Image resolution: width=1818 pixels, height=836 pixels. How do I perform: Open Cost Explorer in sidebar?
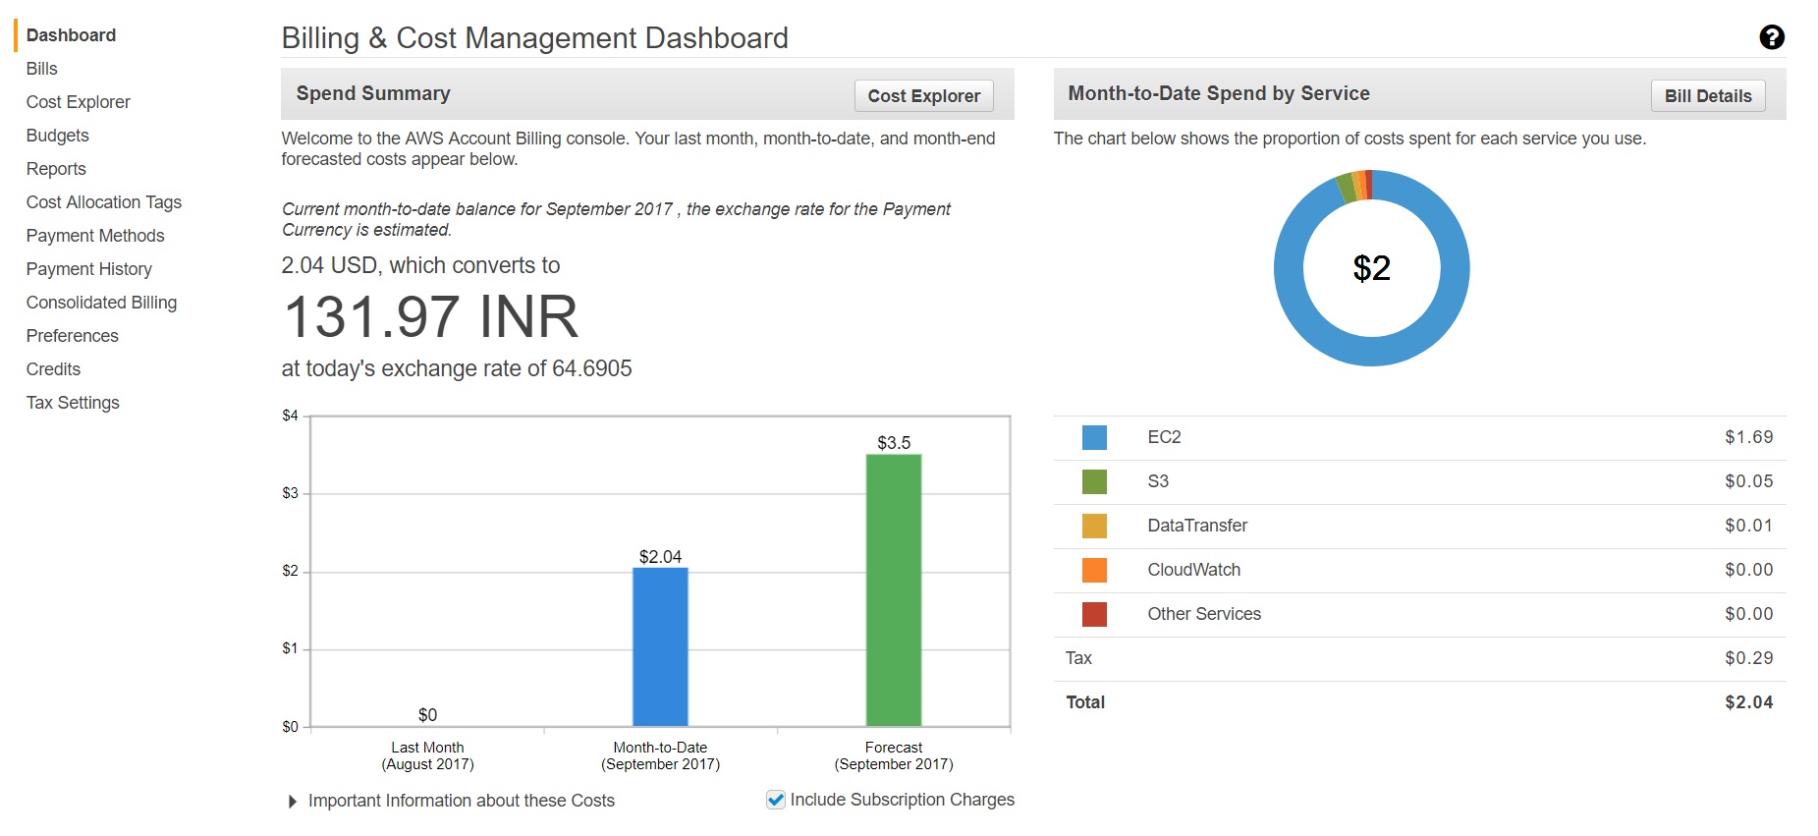pos(79,102)
